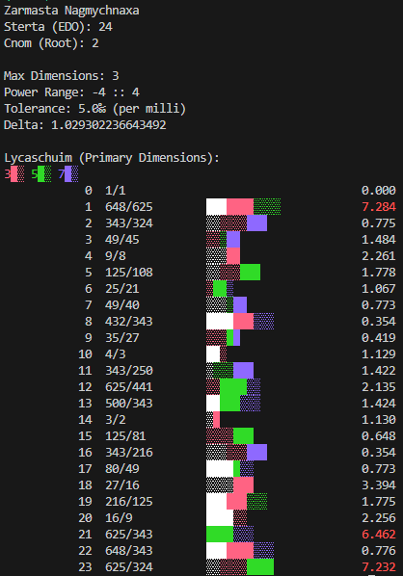Click the ratio 27/16
The image size is (403, 576).
(122, 484)
